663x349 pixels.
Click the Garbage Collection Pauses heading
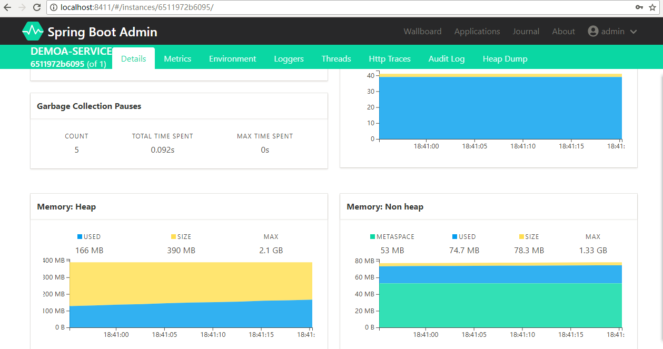tap(89, 106)
